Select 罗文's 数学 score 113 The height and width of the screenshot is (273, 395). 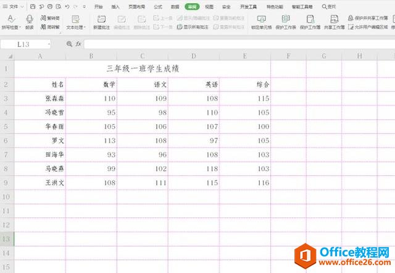(x=91, y=140)
